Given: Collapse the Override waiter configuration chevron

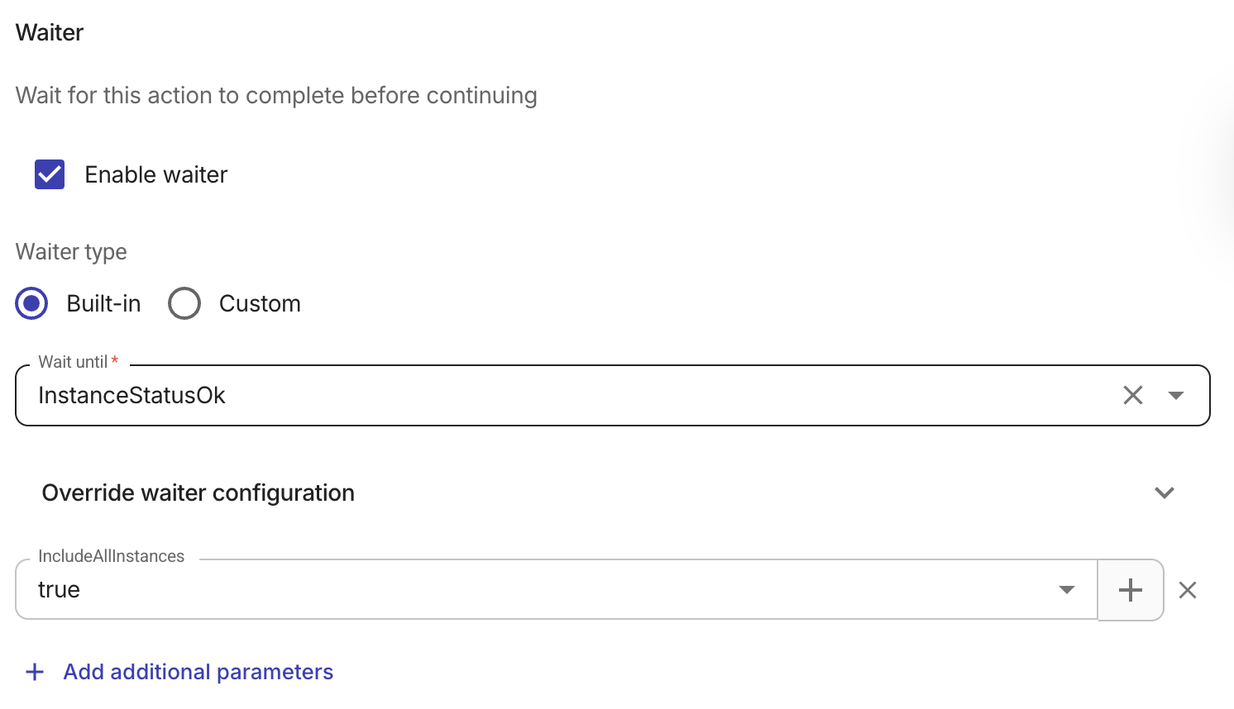Looking at the screenshot, I should coord(1165,492).
